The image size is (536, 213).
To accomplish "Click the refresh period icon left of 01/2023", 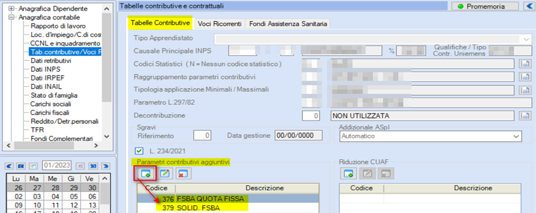I will (x=33, y=166).
